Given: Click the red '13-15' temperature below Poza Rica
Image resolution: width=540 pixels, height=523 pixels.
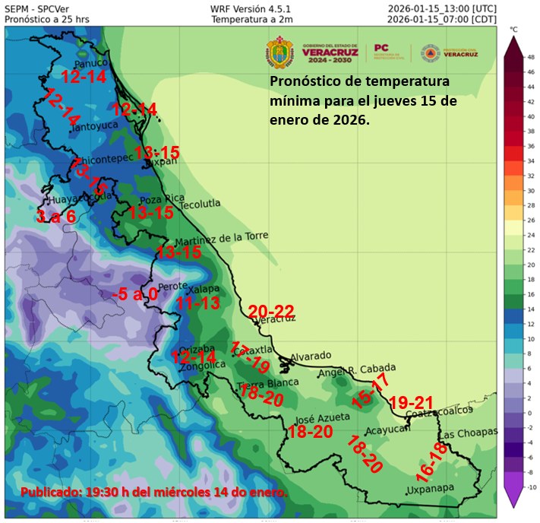Looking at the screenshot, I should (151, 212).
